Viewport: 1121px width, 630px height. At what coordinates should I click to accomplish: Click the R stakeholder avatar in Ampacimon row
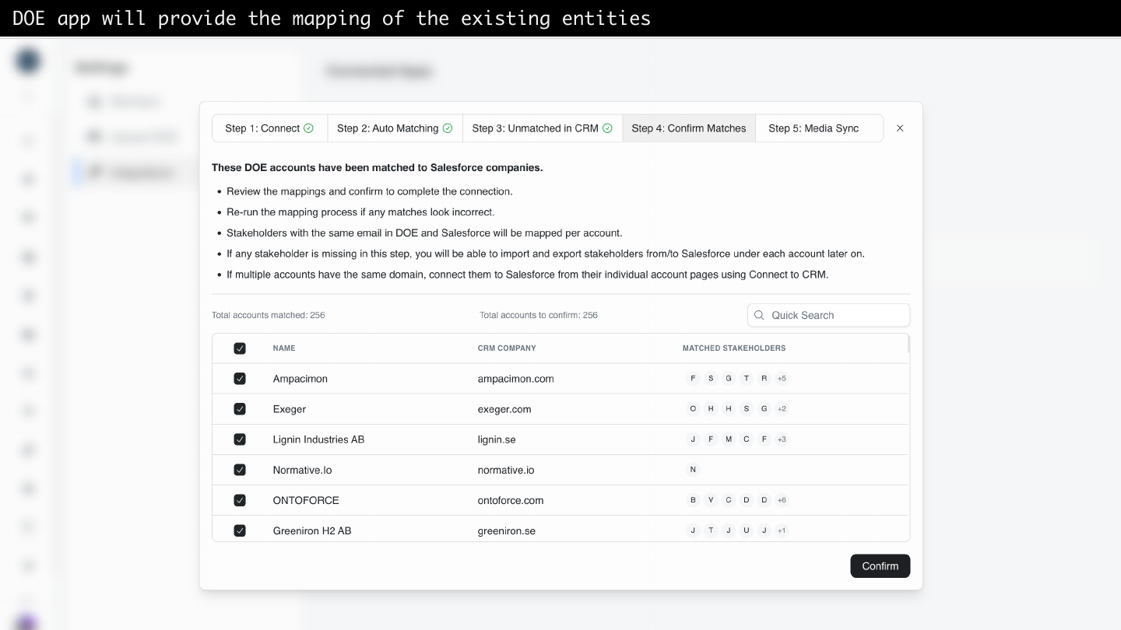764,379
